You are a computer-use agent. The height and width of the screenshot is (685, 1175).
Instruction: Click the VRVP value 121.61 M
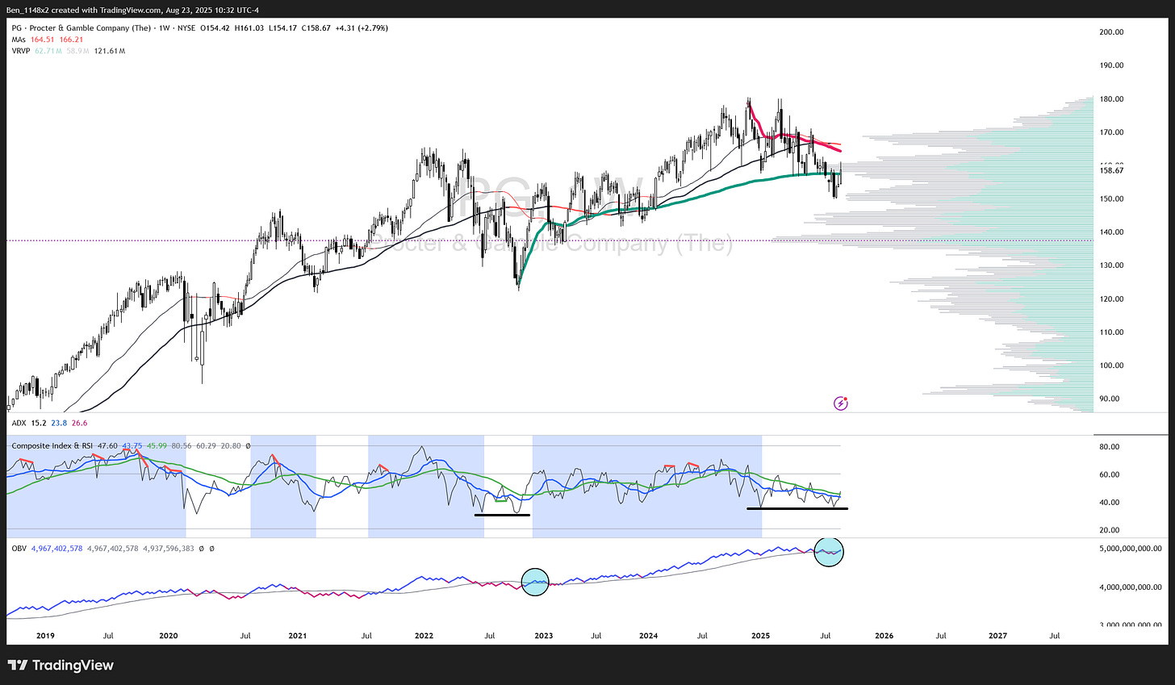(110, 50)
